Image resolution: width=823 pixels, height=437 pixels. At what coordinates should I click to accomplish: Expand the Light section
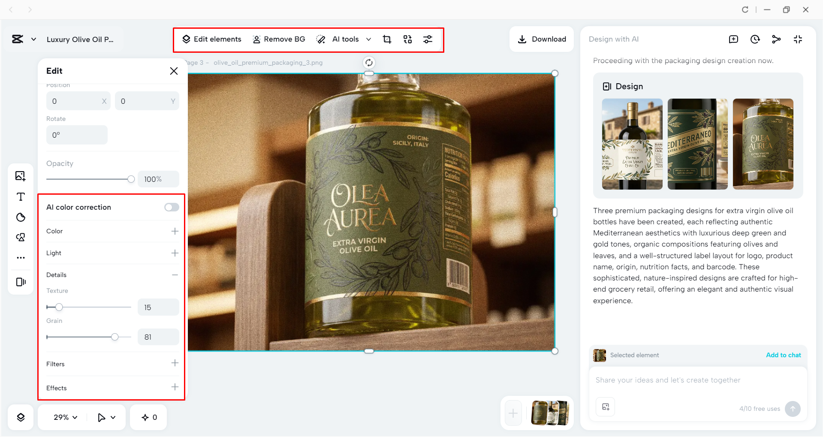[x=175, y=253]
